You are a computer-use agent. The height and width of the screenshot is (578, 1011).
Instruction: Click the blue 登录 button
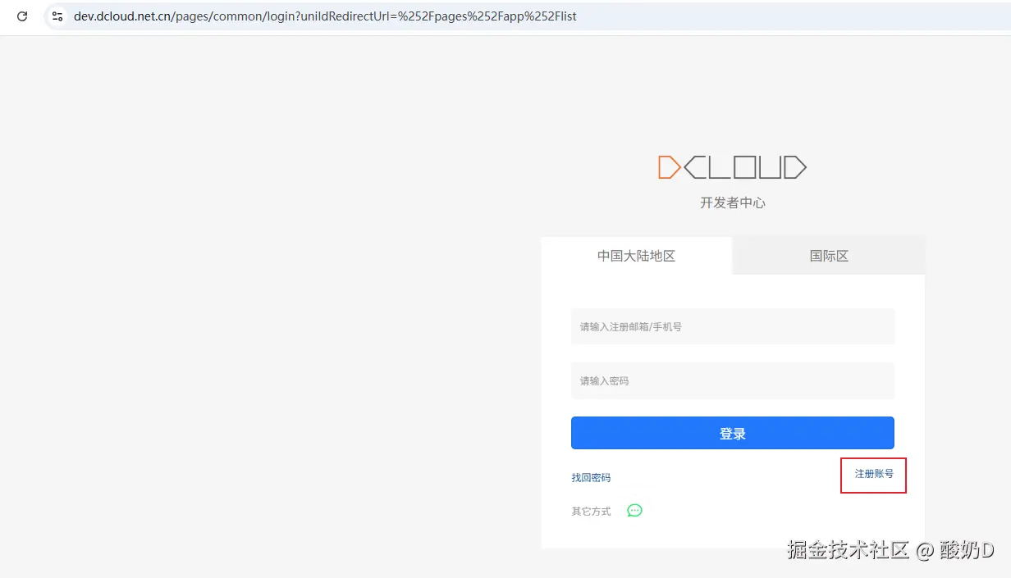coord(733,433)
